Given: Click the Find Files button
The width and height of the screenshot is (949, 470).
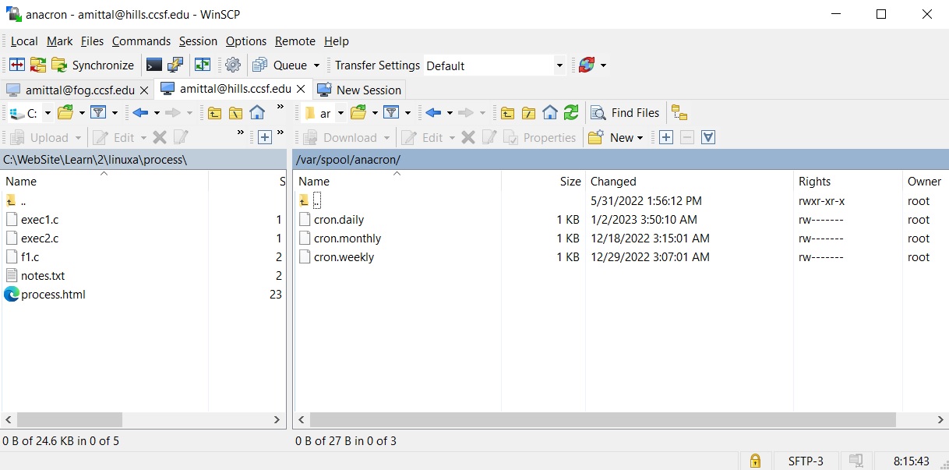Looking at the screenshot, I should click(626, 113).
